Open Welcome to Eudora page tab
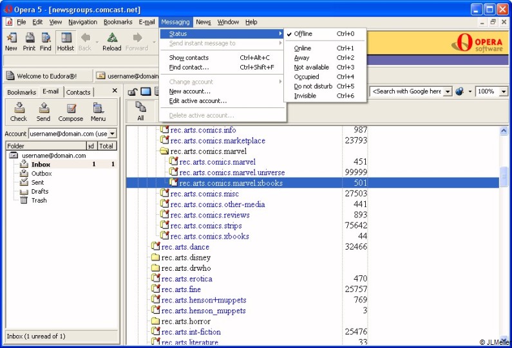 click(x=48, y=76)
